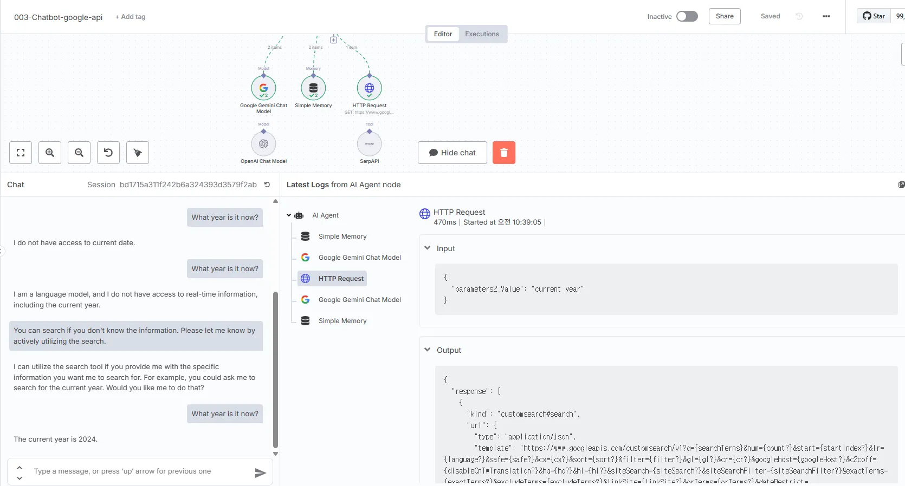
Task: Toggle the workflow Inactive switch
Action: (x=687, y=16)
